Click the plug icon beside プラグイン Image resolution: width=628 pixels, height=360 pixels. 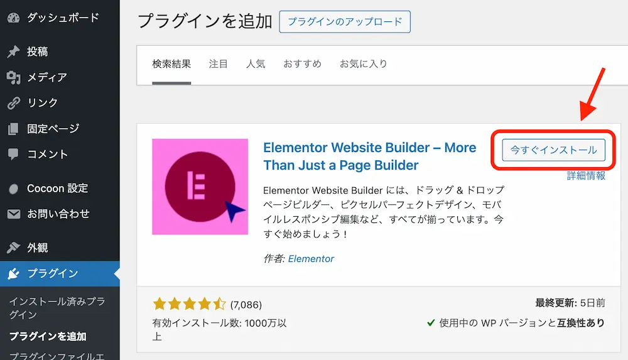tap(13, 273)
